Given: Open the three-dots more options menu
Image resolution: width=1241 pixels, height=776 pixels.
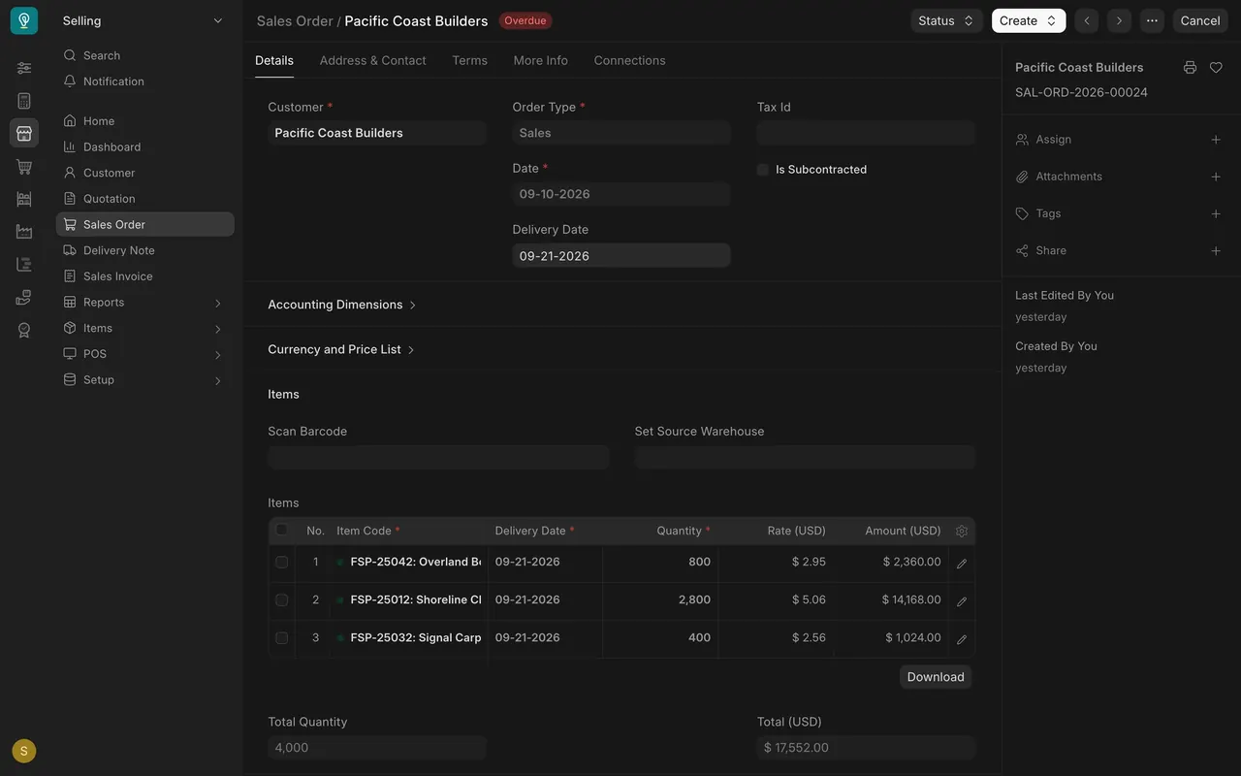Looking at the screenshot, I should 1152,20.
